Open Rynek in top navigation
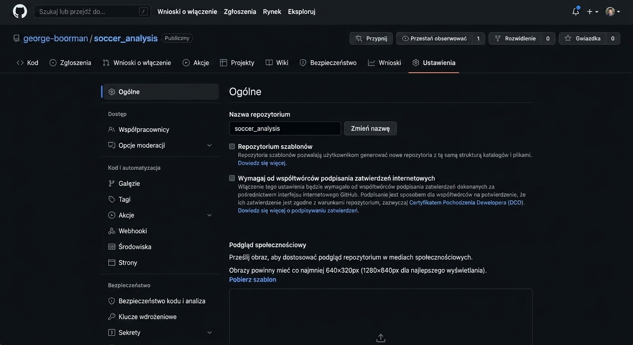 272,12
